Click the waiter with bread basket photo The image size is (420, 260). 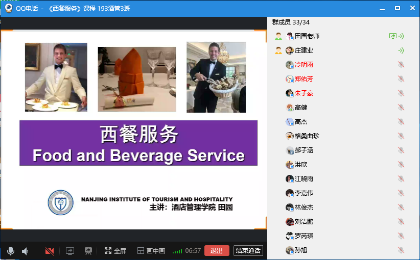pyautogui.click(x=216, y=77)
